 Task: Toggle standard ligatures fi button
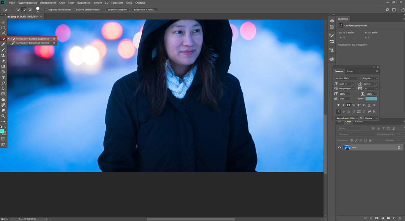click(x=338, y=112)
